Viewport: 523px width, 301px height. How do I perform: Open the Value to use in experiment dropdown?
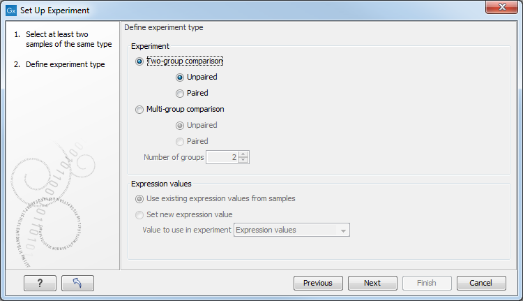(292, 230)
